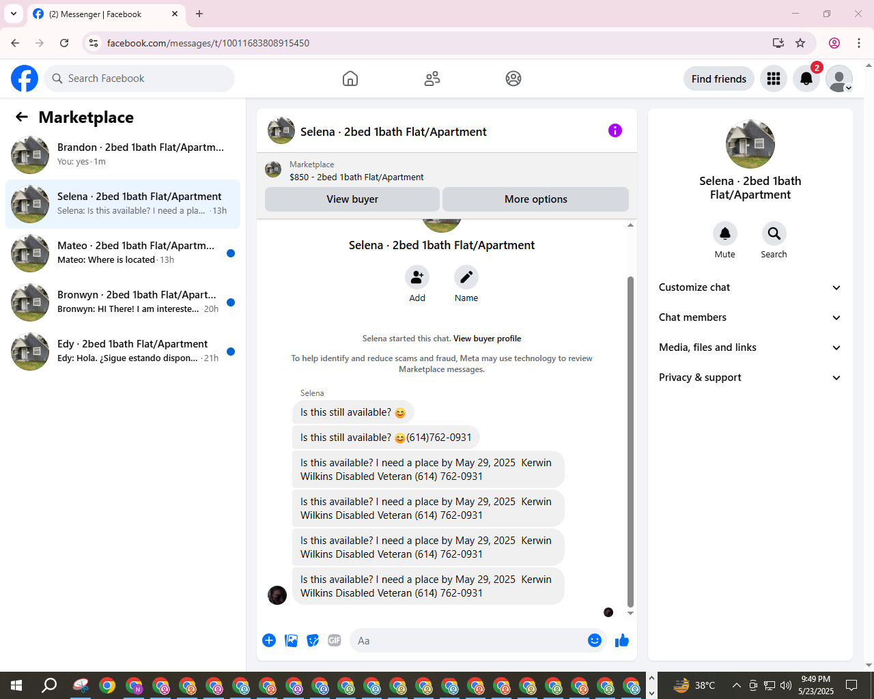Click the chat messages scrollbar
The height and width of the screenshot is (699, 874).
pos(630,441)
